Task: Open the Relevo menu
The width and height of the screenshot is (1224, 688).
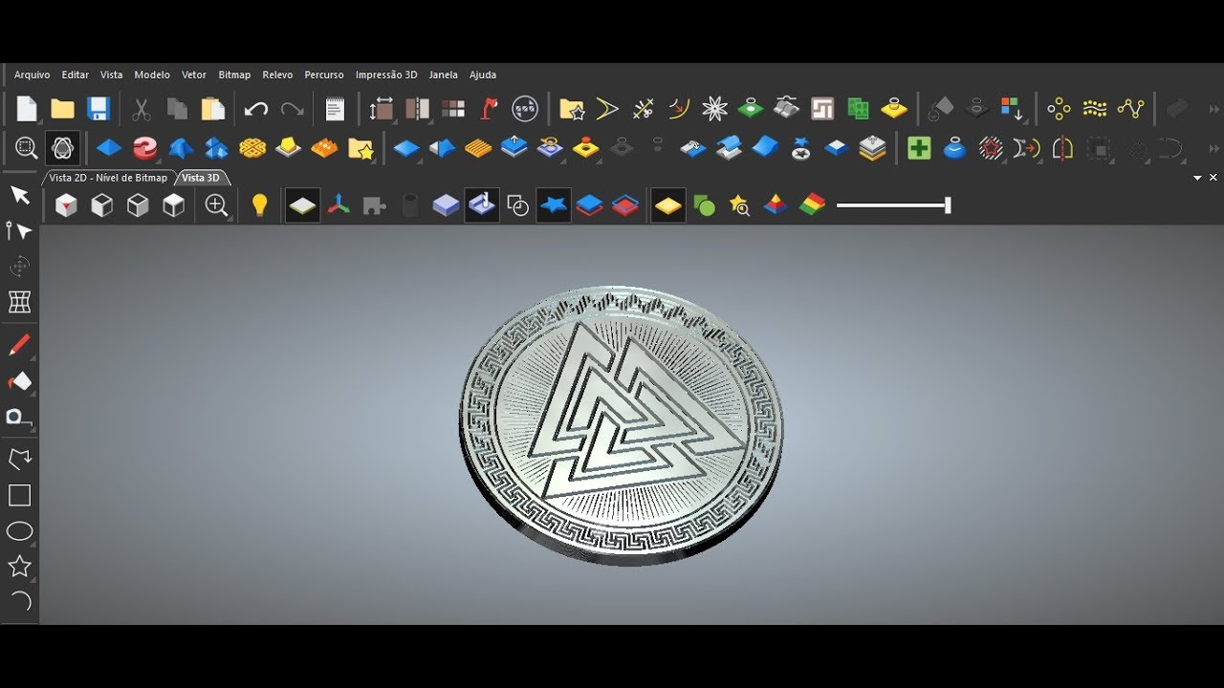Action: pos(277,75)
